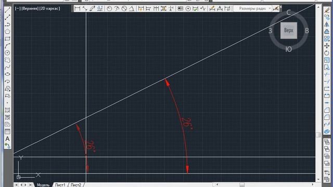Select the Multiline Text tool (A)
The image size is (333, 187).
[x=7, y=139]
